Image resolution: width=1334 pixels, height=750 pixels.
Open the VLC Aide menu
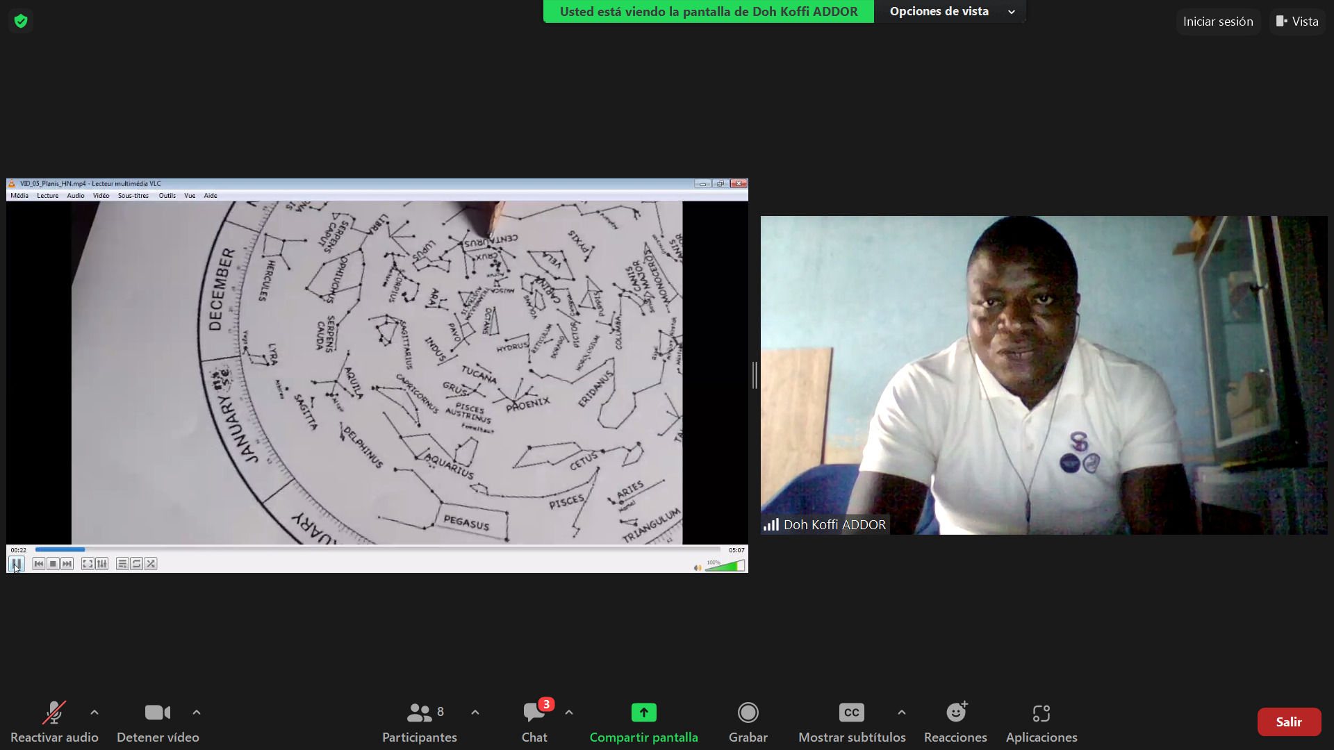pyautogui.click(x=211, y=196)
